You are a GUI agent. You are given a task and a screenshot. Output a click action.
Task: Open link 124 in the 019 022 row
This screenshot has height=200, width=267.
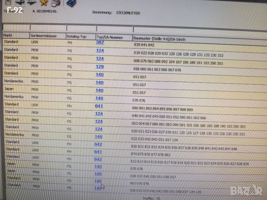click(x=100, y=51)
